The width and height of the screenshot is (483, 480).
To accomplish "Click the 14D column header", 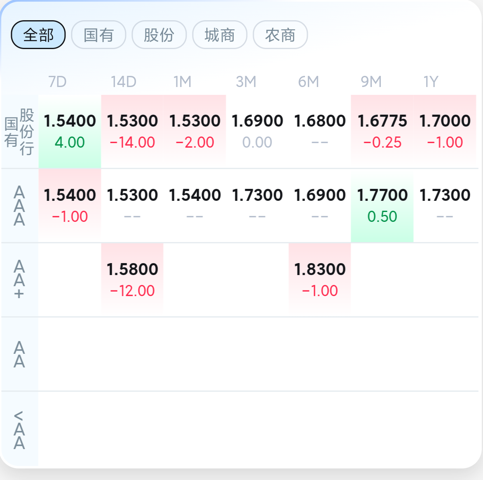I will 124,82.
